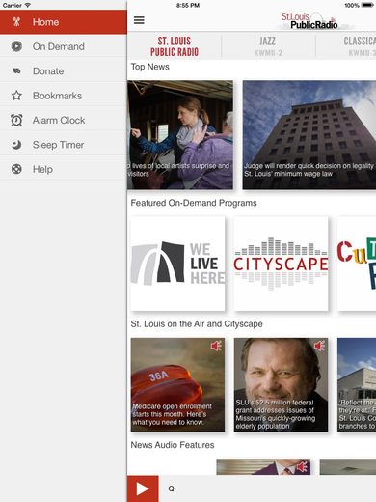376x502 pixels.
Task: Click the Help lifebuoy icon
Action: [16, 169]
